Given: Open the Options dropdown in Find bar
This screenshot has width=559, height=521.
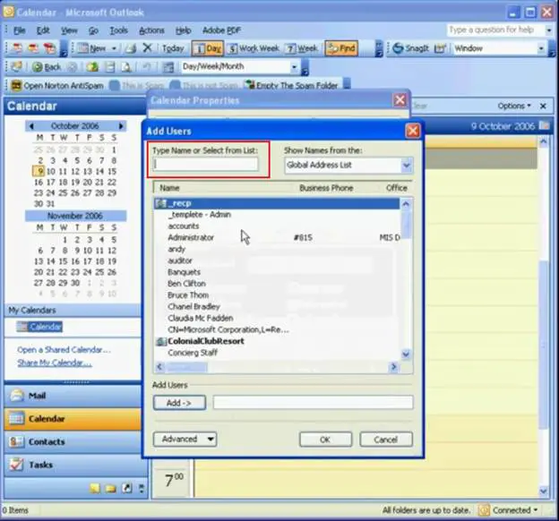Looking at the screenshot, I should (514, 106).
